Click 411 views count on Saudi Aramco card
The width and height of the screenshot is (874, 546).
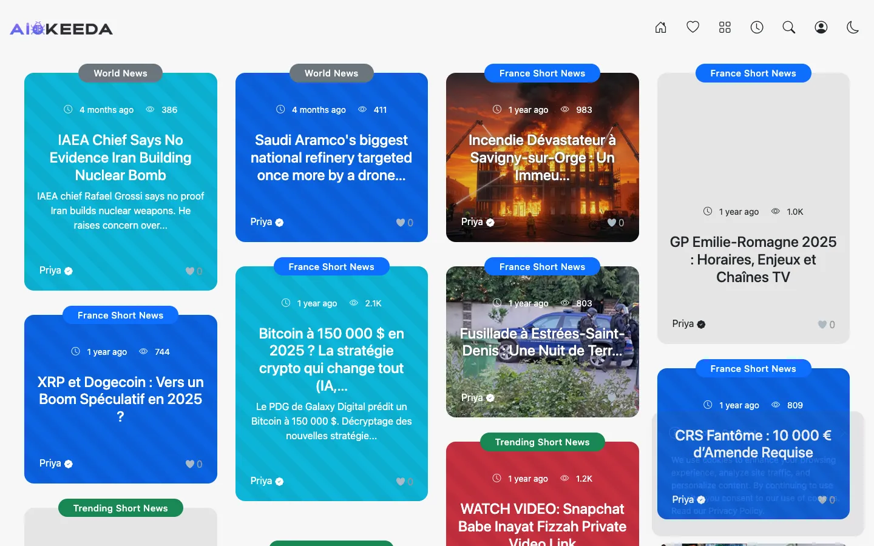(380, 110)
